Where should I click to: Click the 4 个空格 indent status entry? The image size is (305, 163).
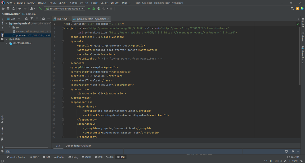pyautogui.click(x=293, y=161)
